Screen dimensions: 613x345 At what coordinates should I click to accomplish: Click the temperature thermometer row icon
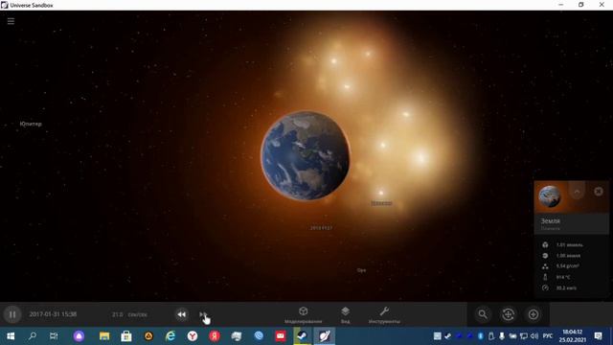point(545,277)
